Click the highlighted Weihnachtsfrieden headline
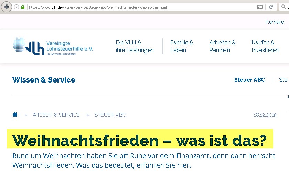289x174 pixels. point(140,140)
